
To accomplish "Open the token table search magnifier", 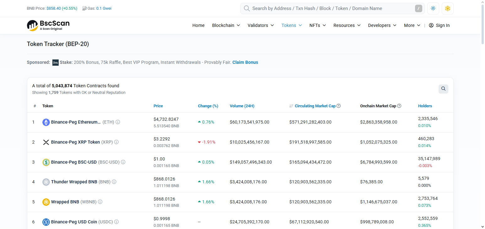I will pos(443,89).
